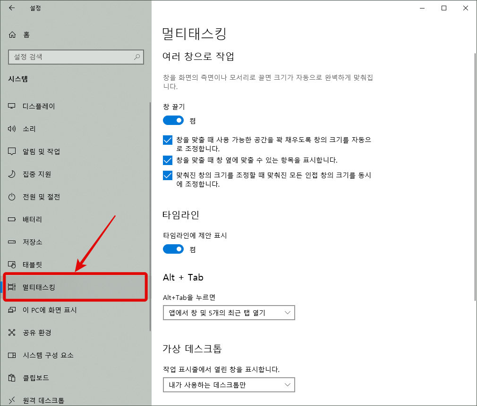This screenshot has width=477, height=406.
Task: Click the home icon in sidebar
Action: 12,34
